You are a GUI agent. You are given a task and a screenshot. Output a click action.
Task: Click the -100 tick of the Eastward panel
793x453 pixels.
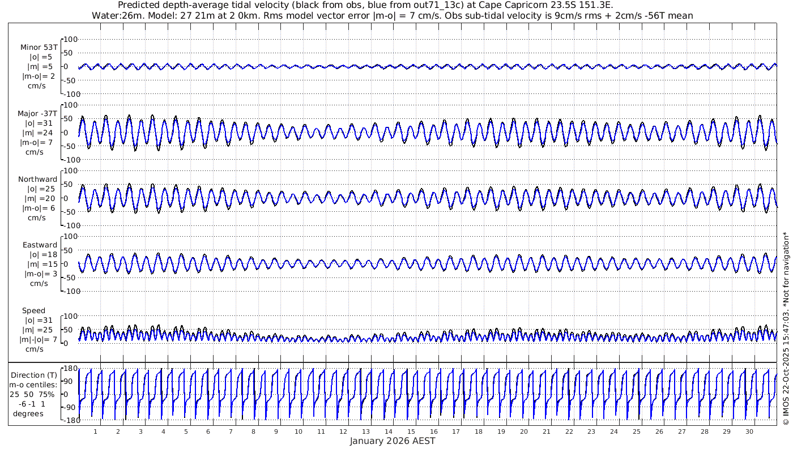69,291
